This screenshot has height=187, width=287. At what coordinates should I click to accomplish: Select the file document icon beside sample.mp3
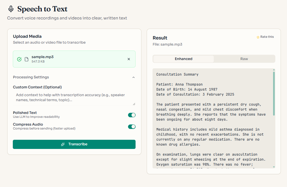pyautogui.click(x=26, y=59)
